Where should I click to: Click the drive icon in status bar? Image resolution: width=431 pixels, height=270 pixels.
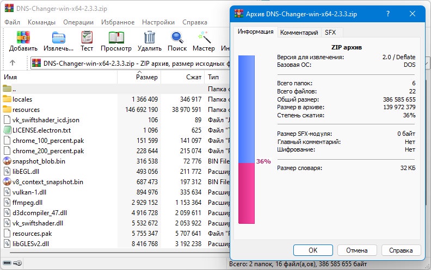coord(7,263)
